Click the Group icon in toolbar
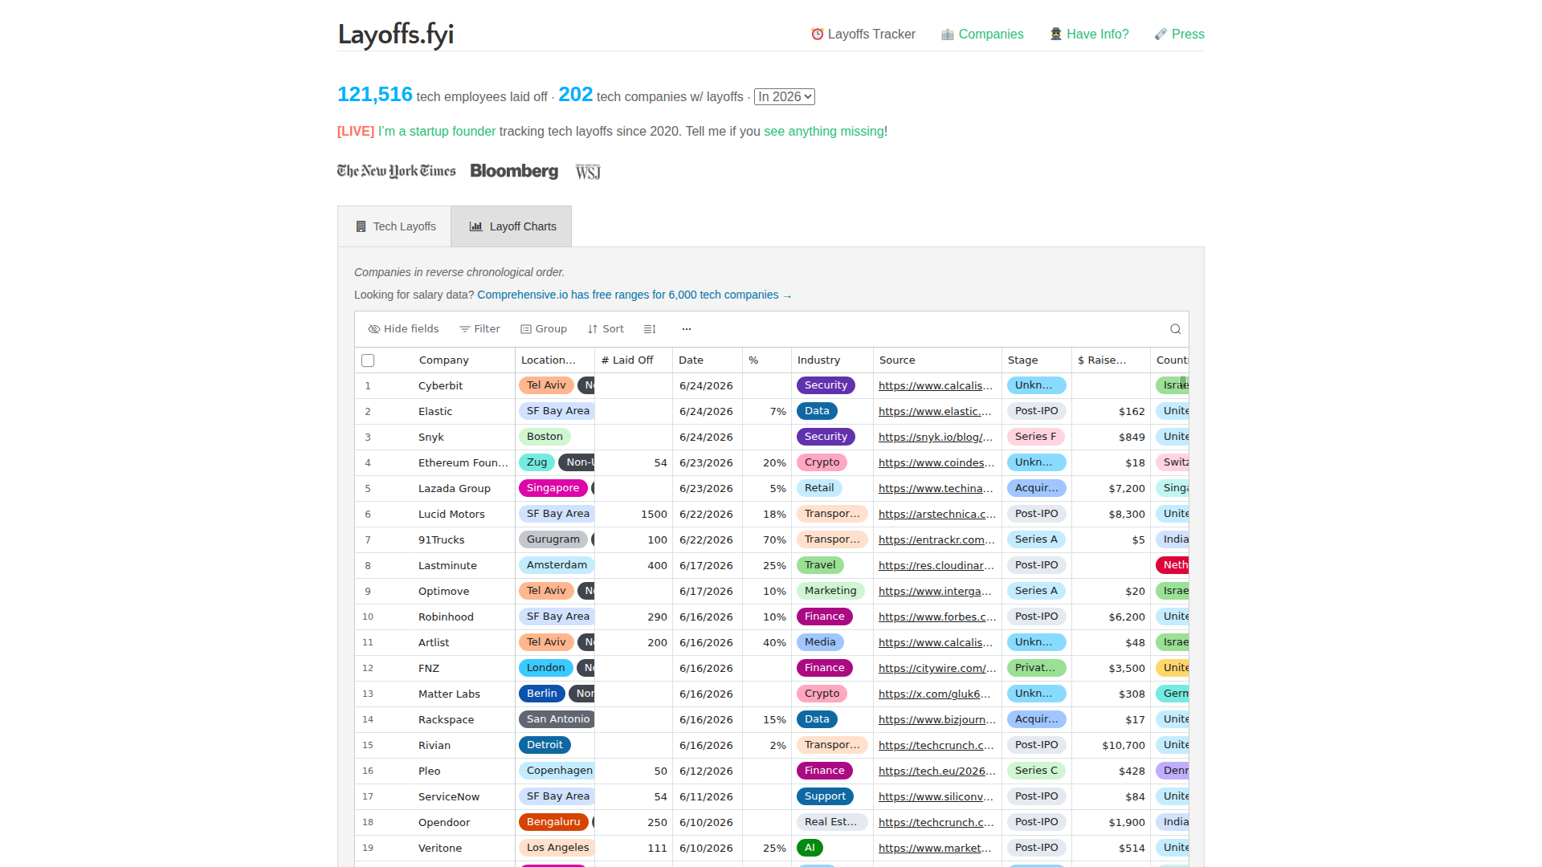The width and height of the screenshot is (1542, 867). pos(525,329)
